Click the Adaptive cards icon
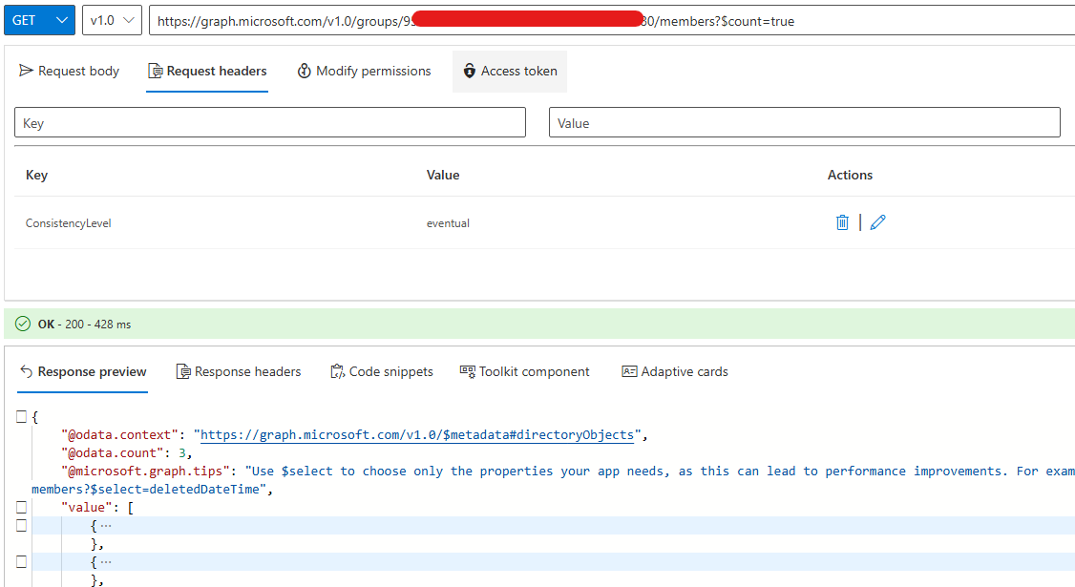This screenshot has width=1075, height=587. pyautogui.click(x=630, y=371)
